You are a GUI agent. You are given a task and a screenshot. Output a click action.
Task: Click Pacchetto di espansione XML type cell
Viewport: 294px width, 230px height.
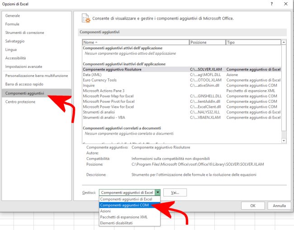[x=251, y=91]
